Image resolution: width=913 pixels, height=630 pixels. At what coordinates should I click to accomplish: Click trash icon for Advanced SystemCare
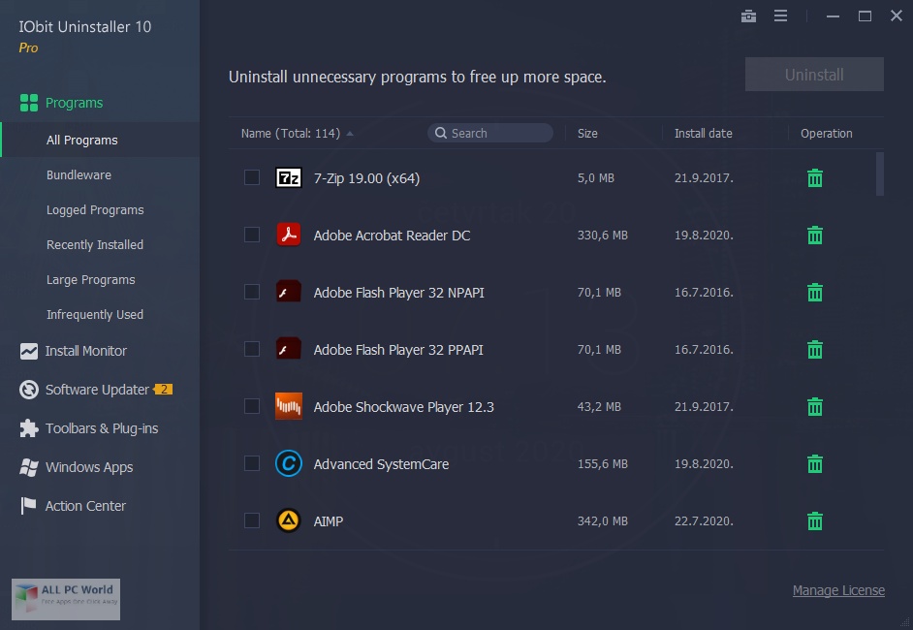tap(814, 463)
